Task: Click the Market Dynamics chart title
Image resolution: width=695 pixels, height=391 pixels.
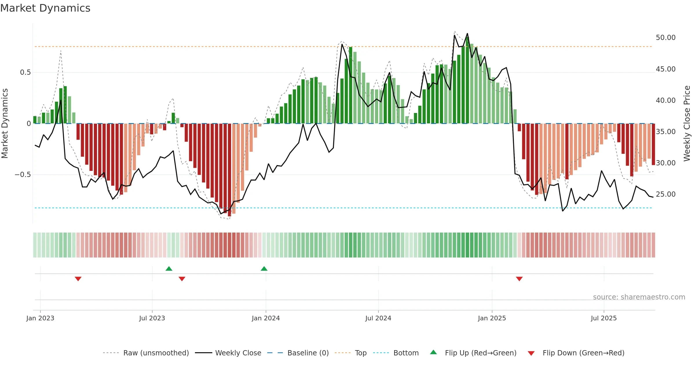Action: (45, 8)
